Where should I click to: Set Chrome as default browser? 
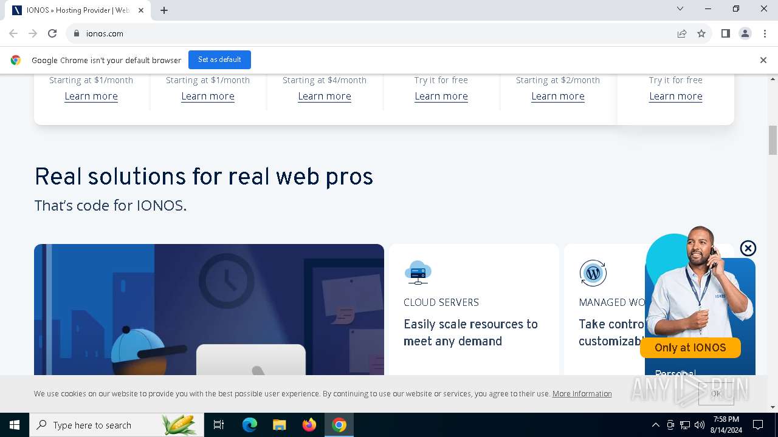click(x=219, y=59)
